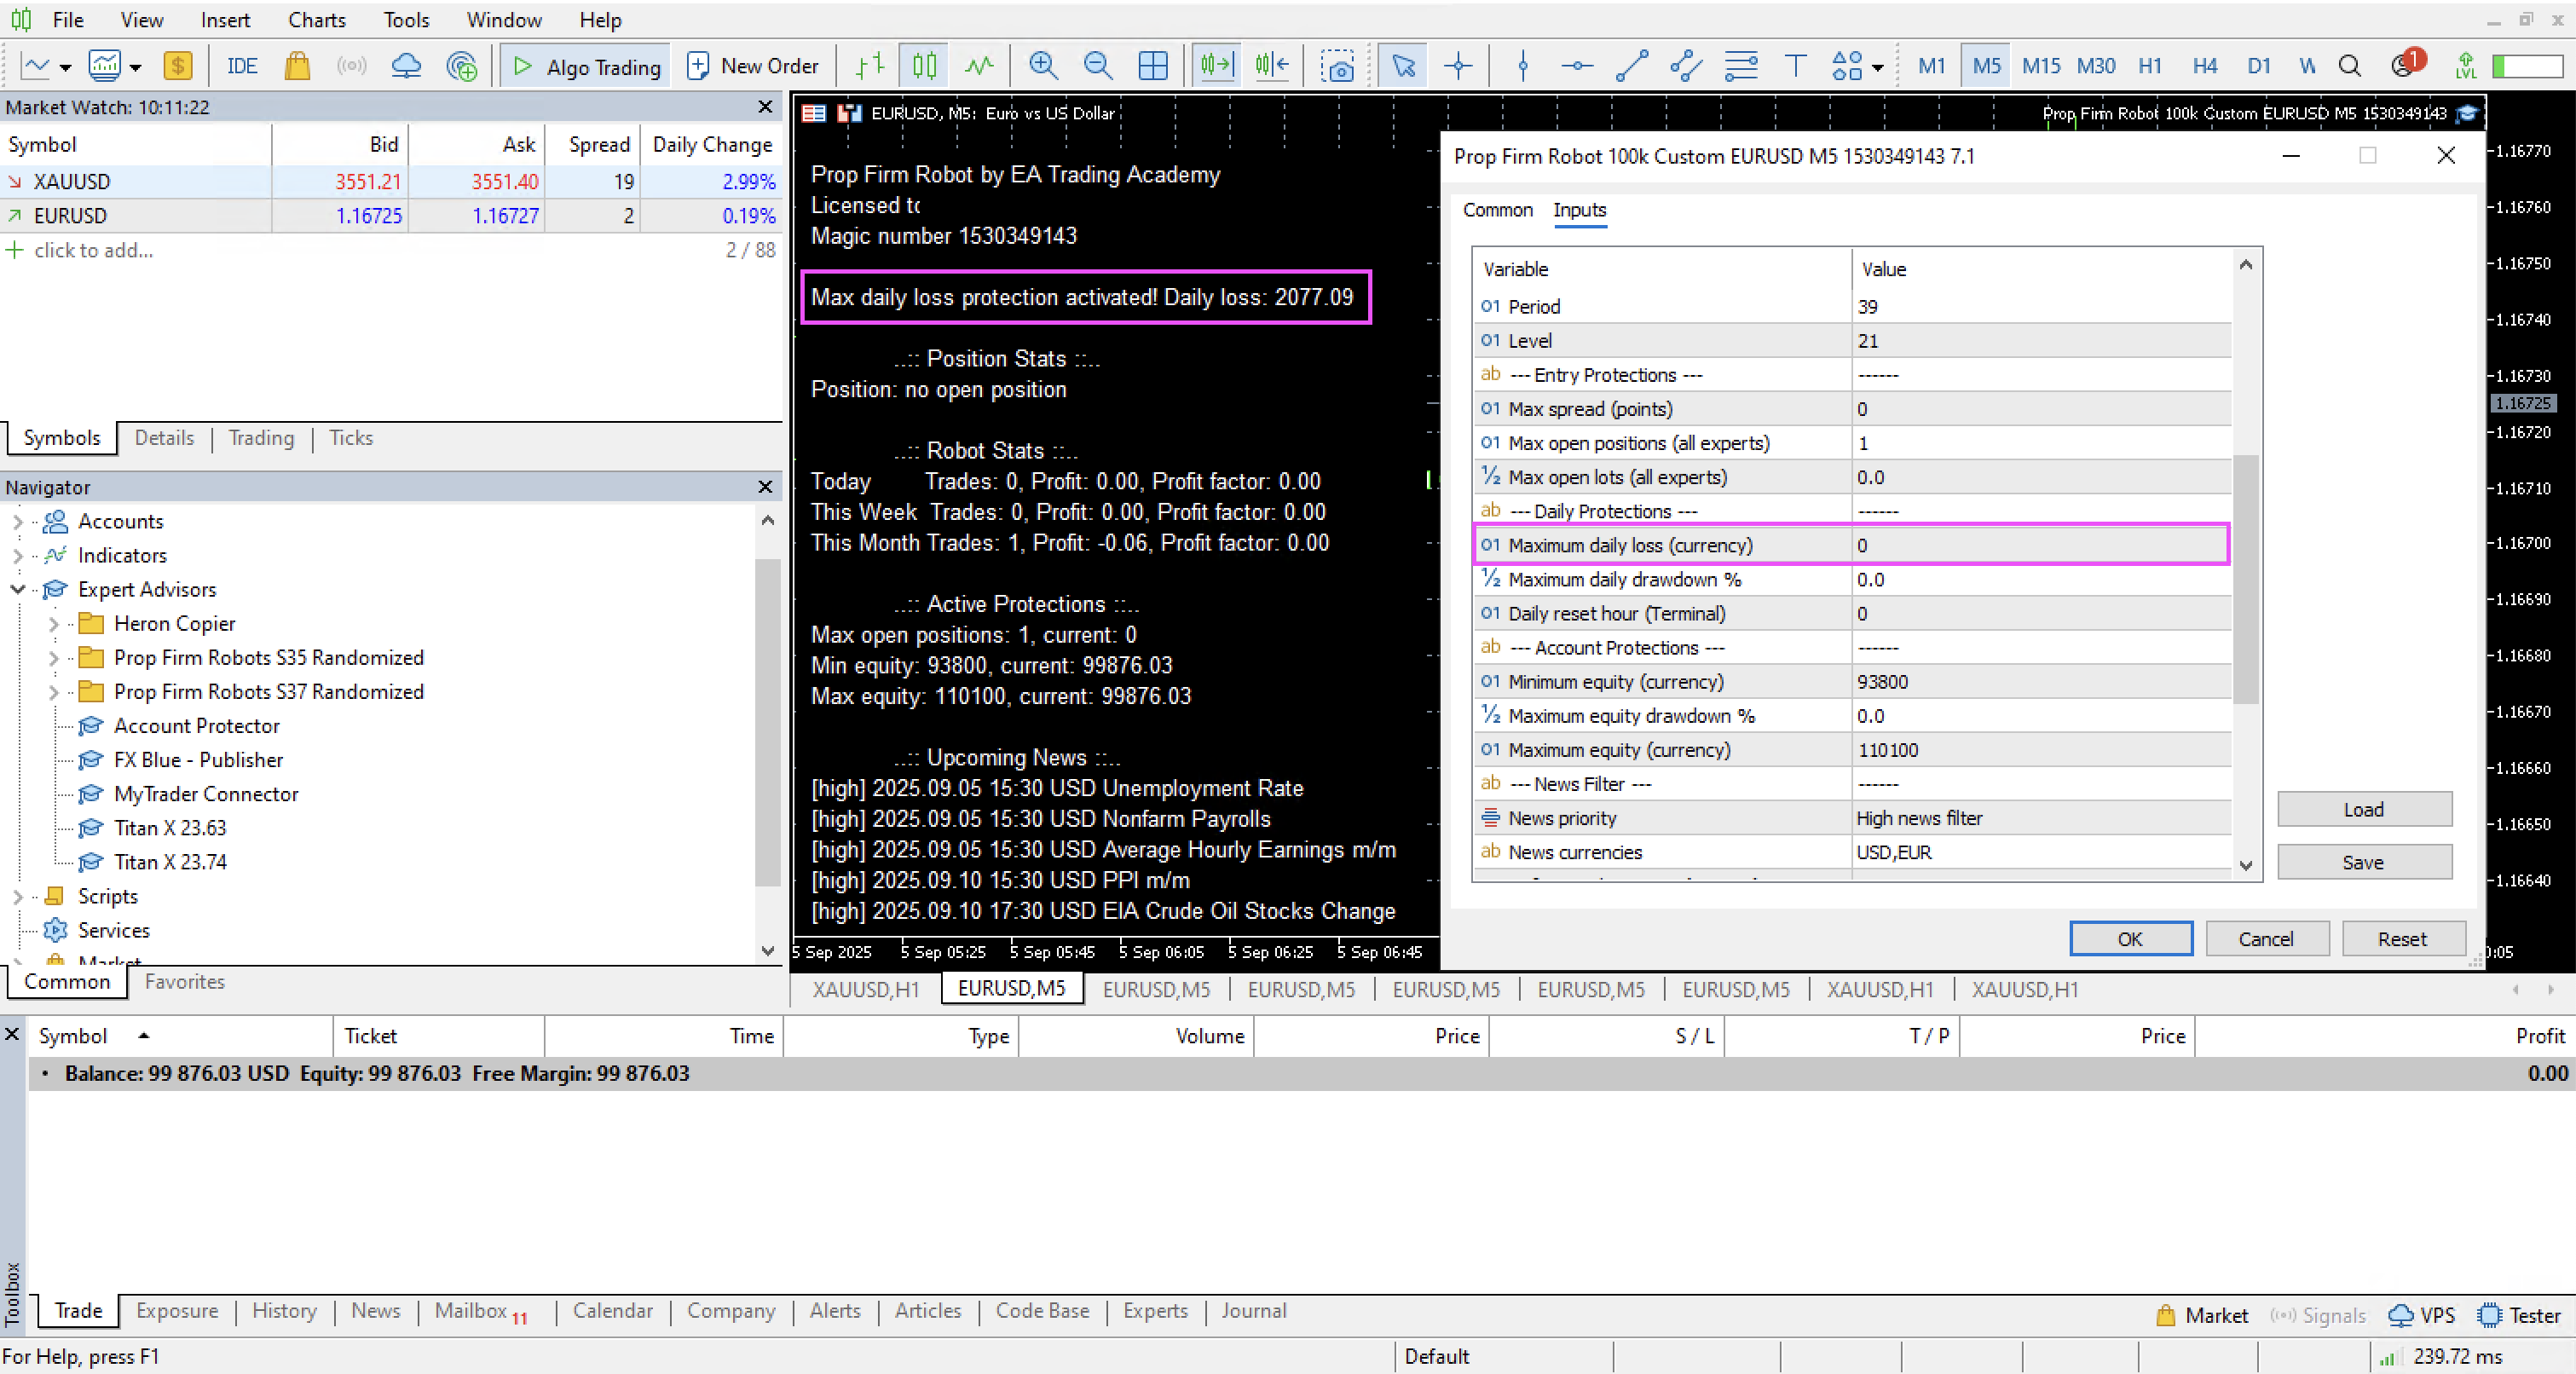This screenshot has width=2576, height=1374.
Task: Click the XAUUSD row in Market Watch
Action: (391, 182)
